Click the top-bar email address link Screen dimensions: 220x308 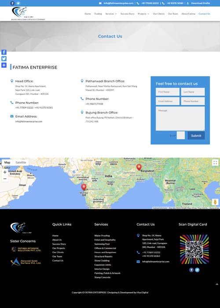118,3
